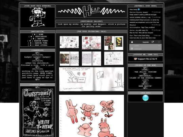The height and width of the screenshot is (137, 183).
Task: Open the HOME navigation link
Action: point(41,35)
